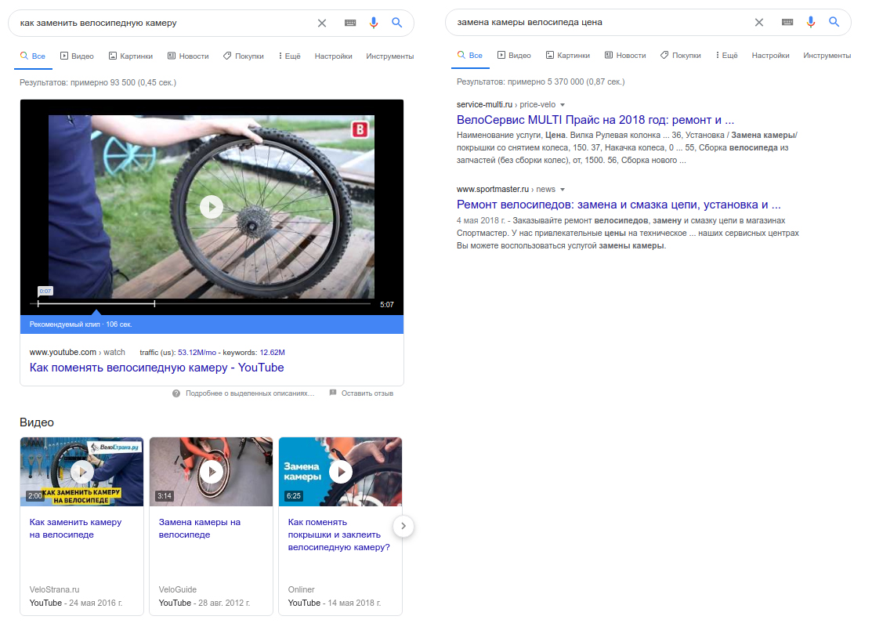Click help icon beside 'Подробнее о выделенных описаниях'
872x627 pixels.
point(176,393)
